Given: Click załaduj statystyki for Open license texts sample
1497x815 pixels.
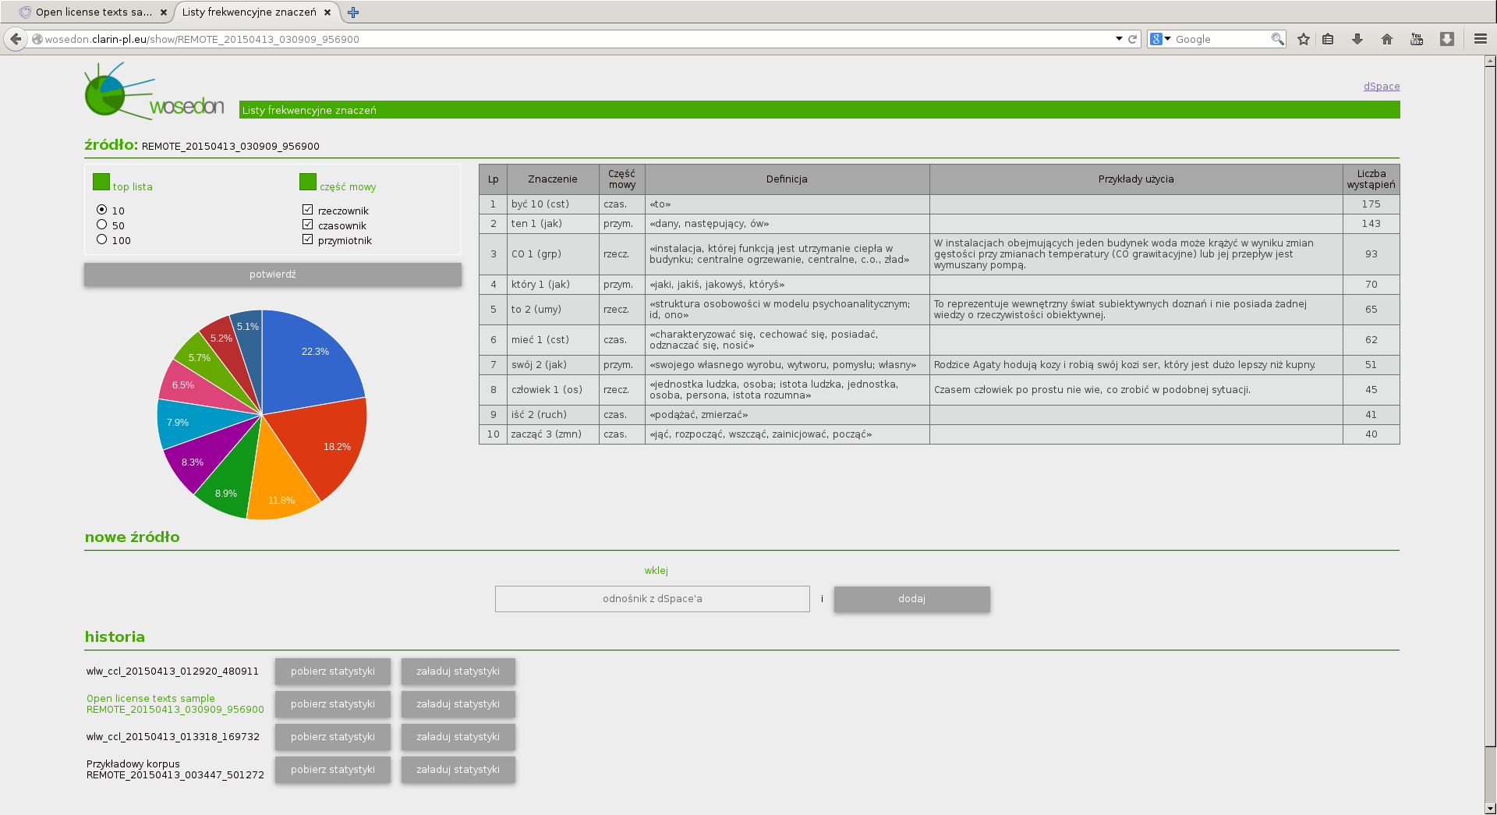Looking at the screenshot, I should 458,704.
